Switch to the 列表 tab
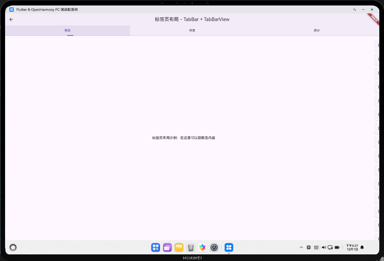 [x=192, y=30]
